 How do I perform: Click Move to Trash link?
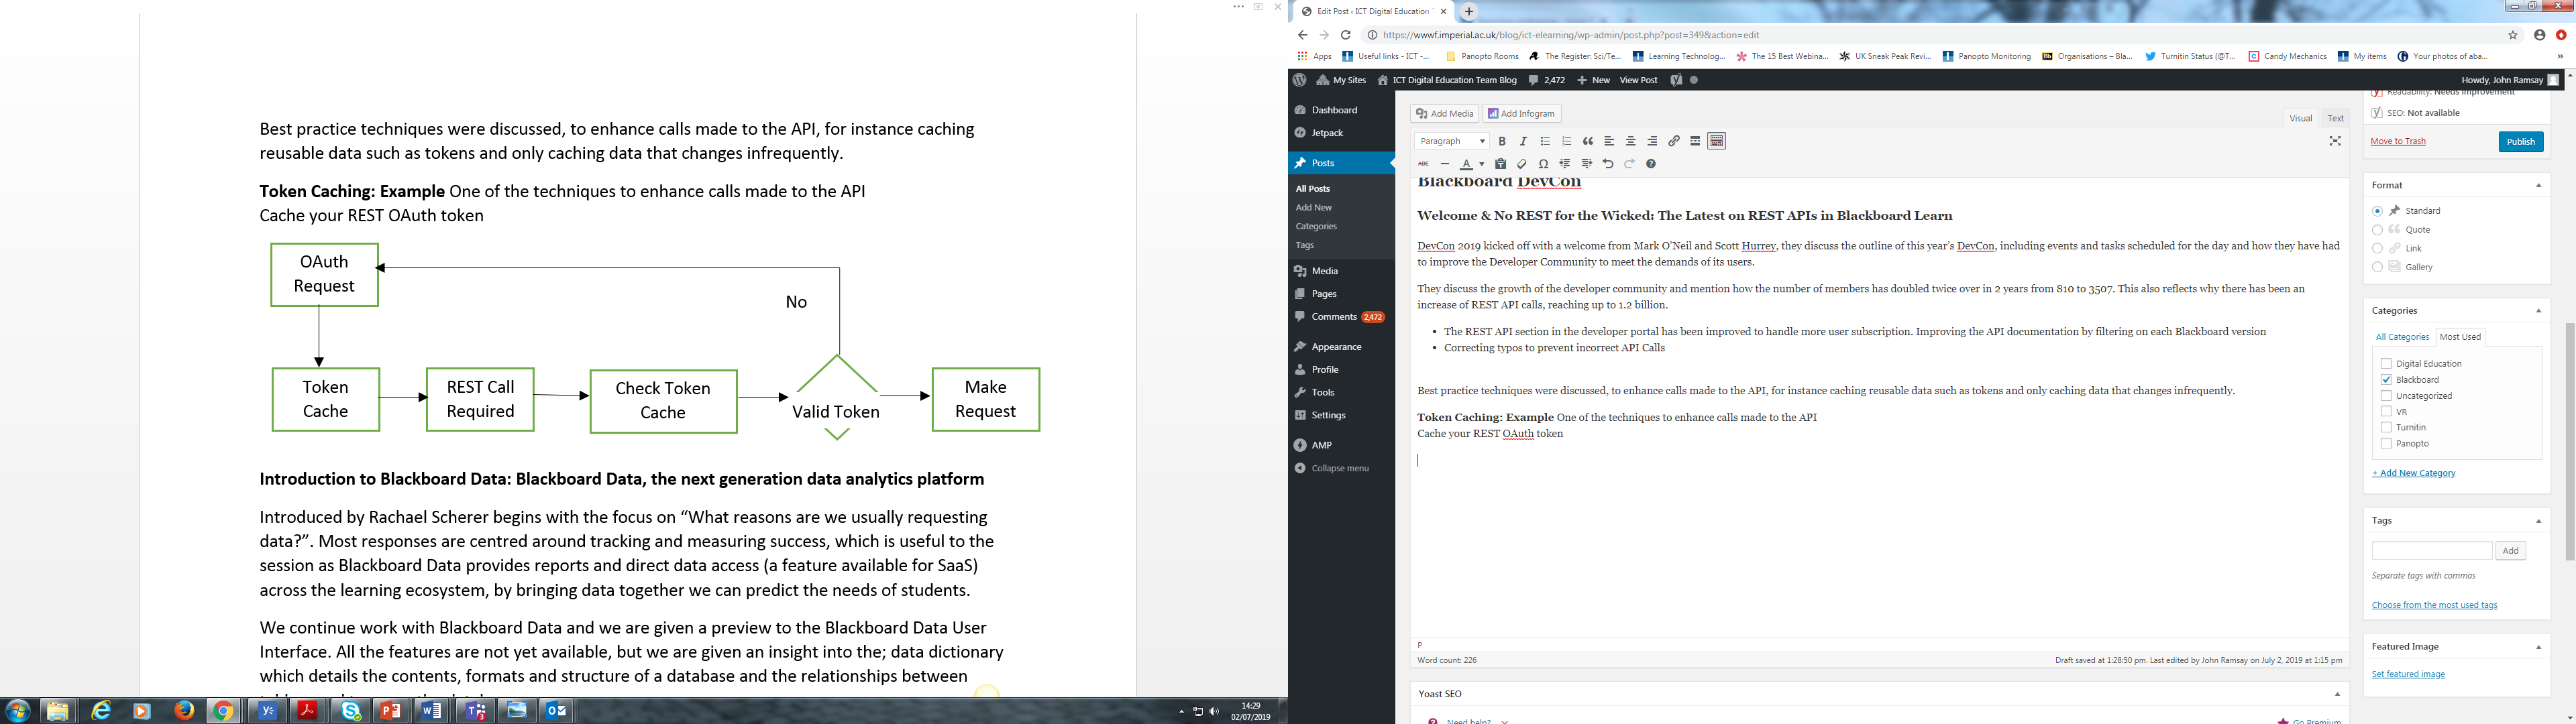2398,141
